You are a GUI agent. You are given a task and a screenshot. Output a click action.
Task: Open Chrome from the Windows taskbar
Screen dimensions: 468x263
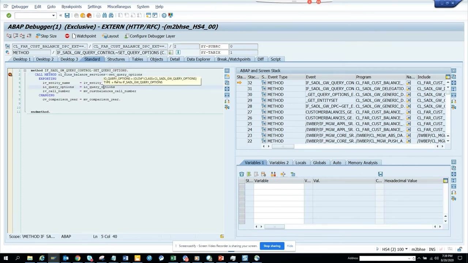[78, 259]
